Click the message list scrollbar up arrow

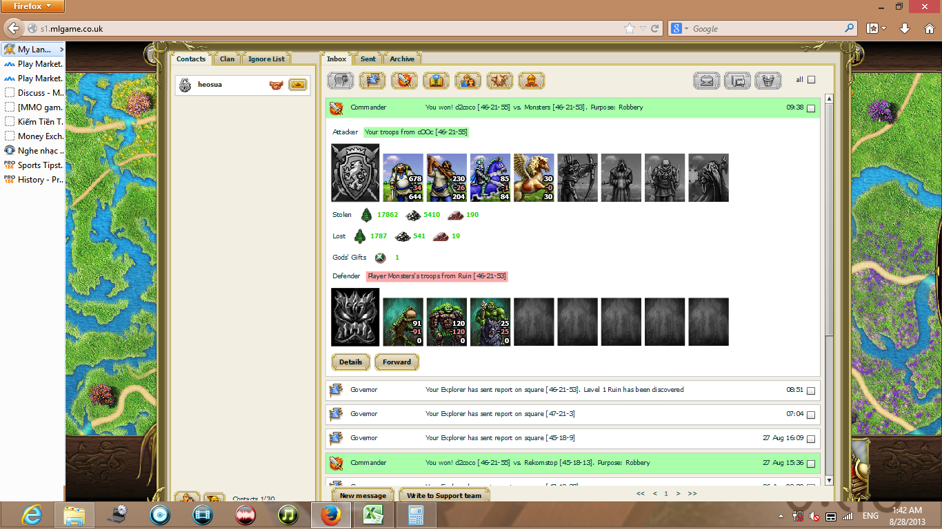coord(829,98)
